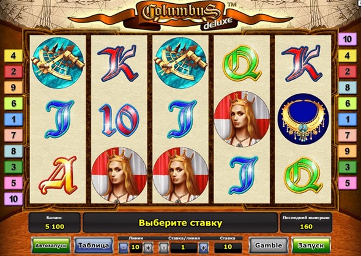
Task: Start the spin with Запуск button
Action: point(311,246)
